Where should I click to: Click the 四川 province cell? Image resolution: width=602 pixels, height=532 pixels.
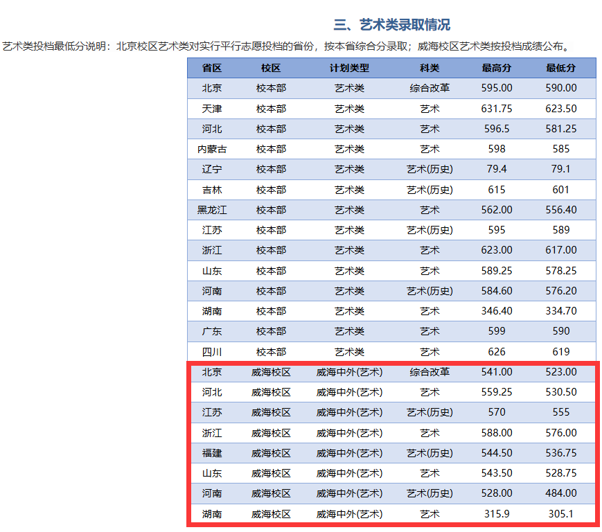[212, 352]
